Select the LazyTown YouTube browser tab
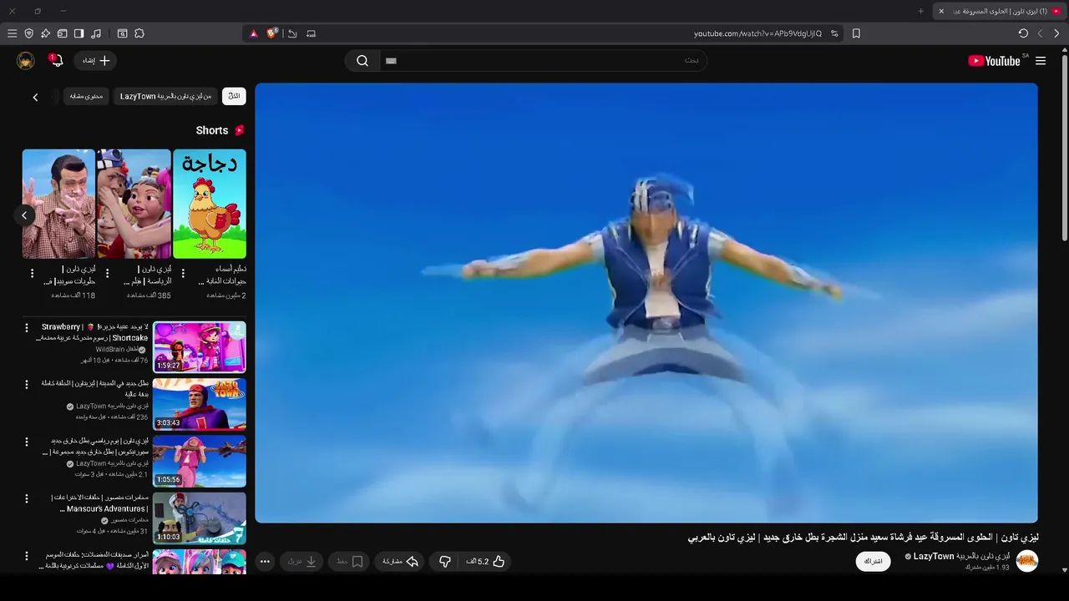This screenshot has width=1069, height=601. (x=998, y=11)
